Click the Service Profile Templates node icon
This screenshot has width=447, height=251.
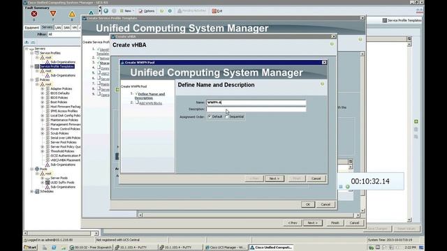point(37,66)
